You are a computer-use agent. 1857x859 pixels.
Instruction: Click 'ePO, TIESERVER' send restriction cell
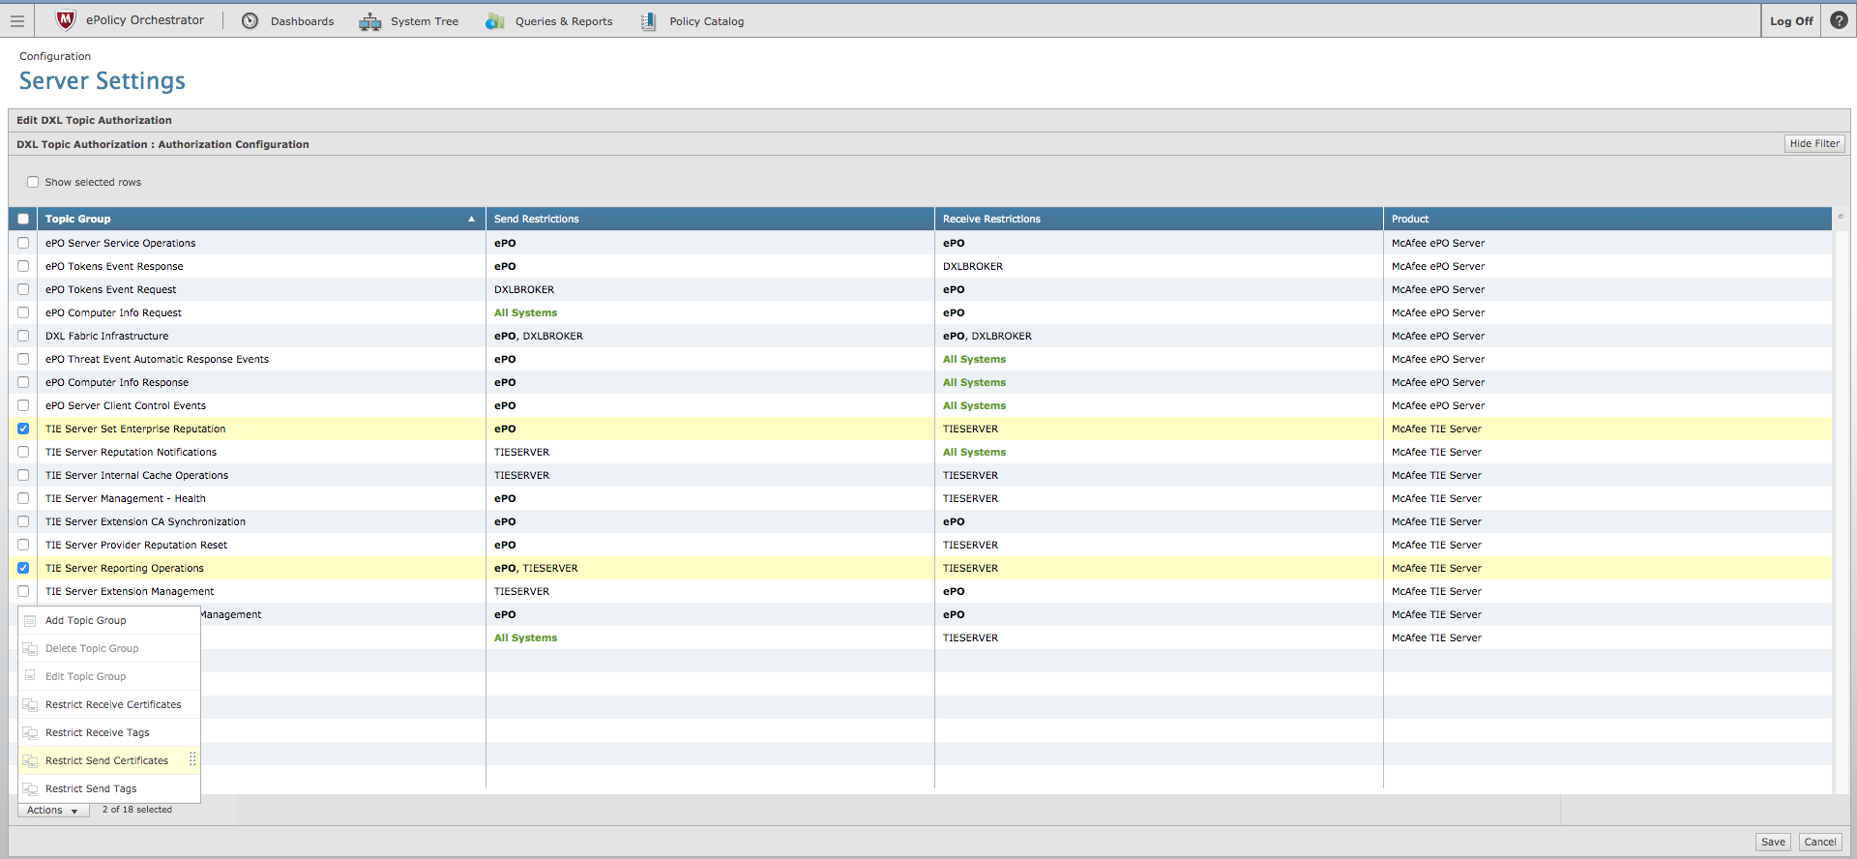[536, 568]
